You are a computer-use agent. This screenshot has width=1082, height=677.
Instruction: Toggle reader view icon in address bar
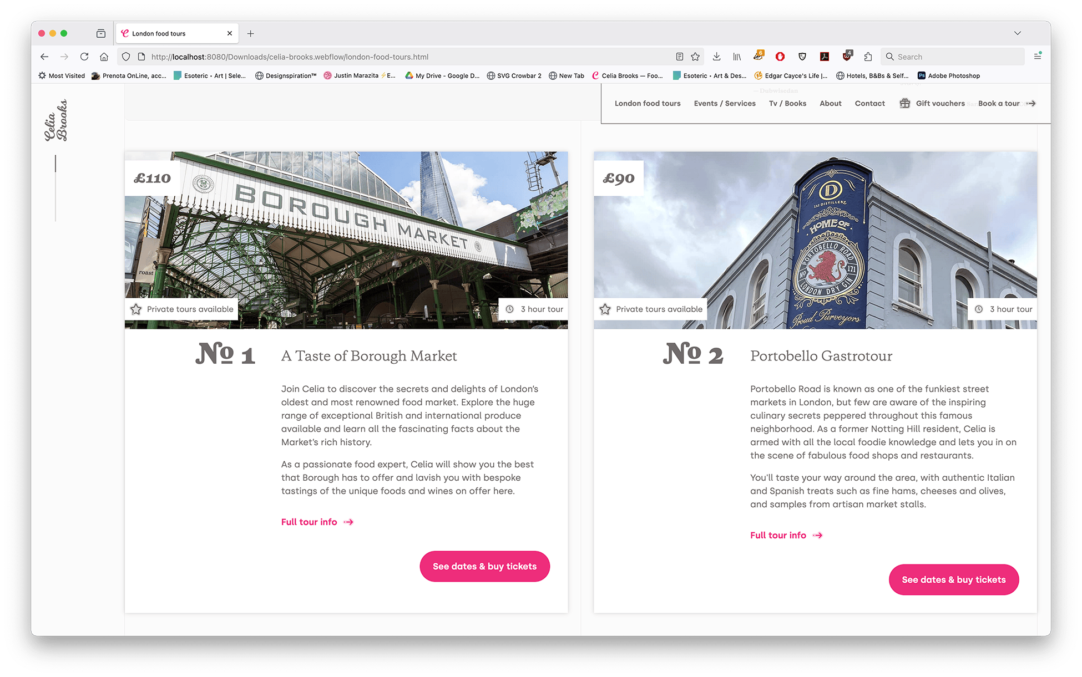click(679, 57)
